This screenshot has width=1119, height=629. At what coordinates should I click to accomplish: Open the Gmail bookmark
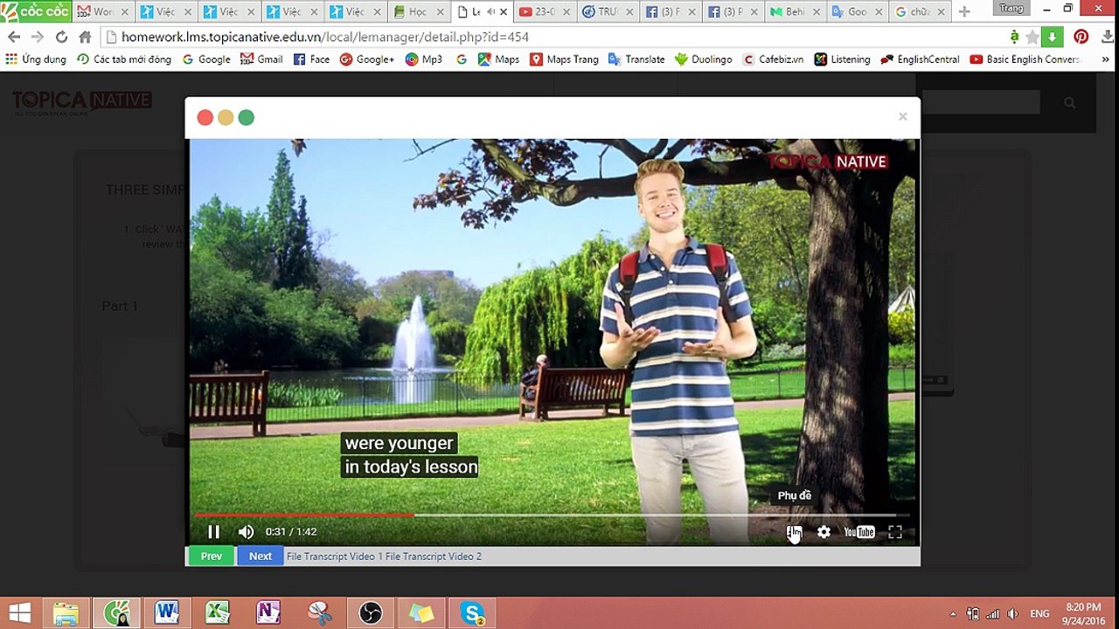pyautogui.click(x=261, y=59)
